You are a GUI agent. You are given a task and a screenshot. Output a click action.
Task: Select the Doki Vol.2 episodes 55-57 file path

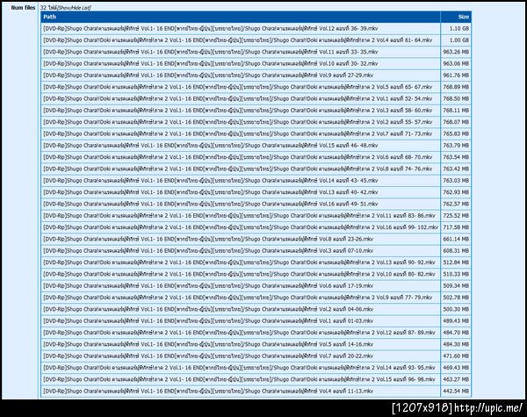pyautogui.click(x=238, y=122)
